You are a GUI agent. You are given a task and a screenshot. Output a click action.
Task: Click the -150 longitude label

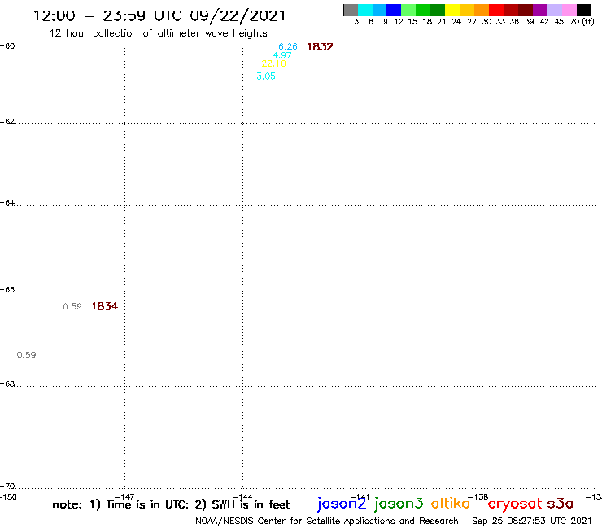click(8, 497)
